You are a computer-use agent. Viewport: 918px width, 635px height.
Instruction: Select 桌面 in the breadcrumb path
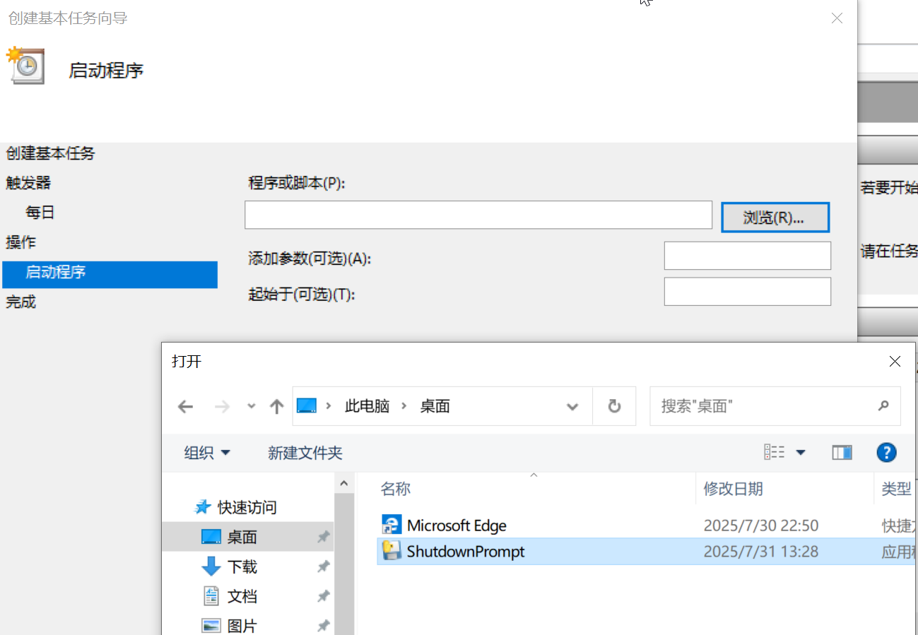(435, 406)
